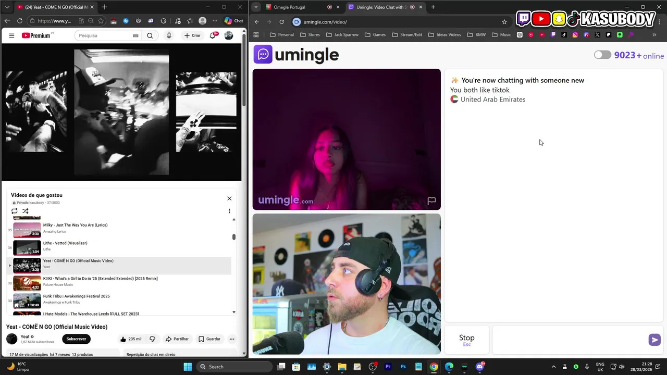Click the Shazam extension in Edge

pyautogui.click(x=126, y=21)
